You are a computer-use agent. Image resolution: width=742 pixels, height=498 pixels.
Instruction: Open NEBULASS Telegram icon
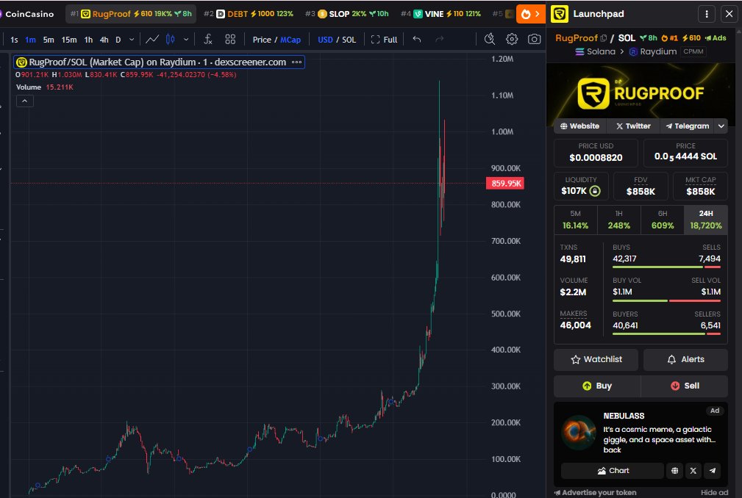click(712, 471)
